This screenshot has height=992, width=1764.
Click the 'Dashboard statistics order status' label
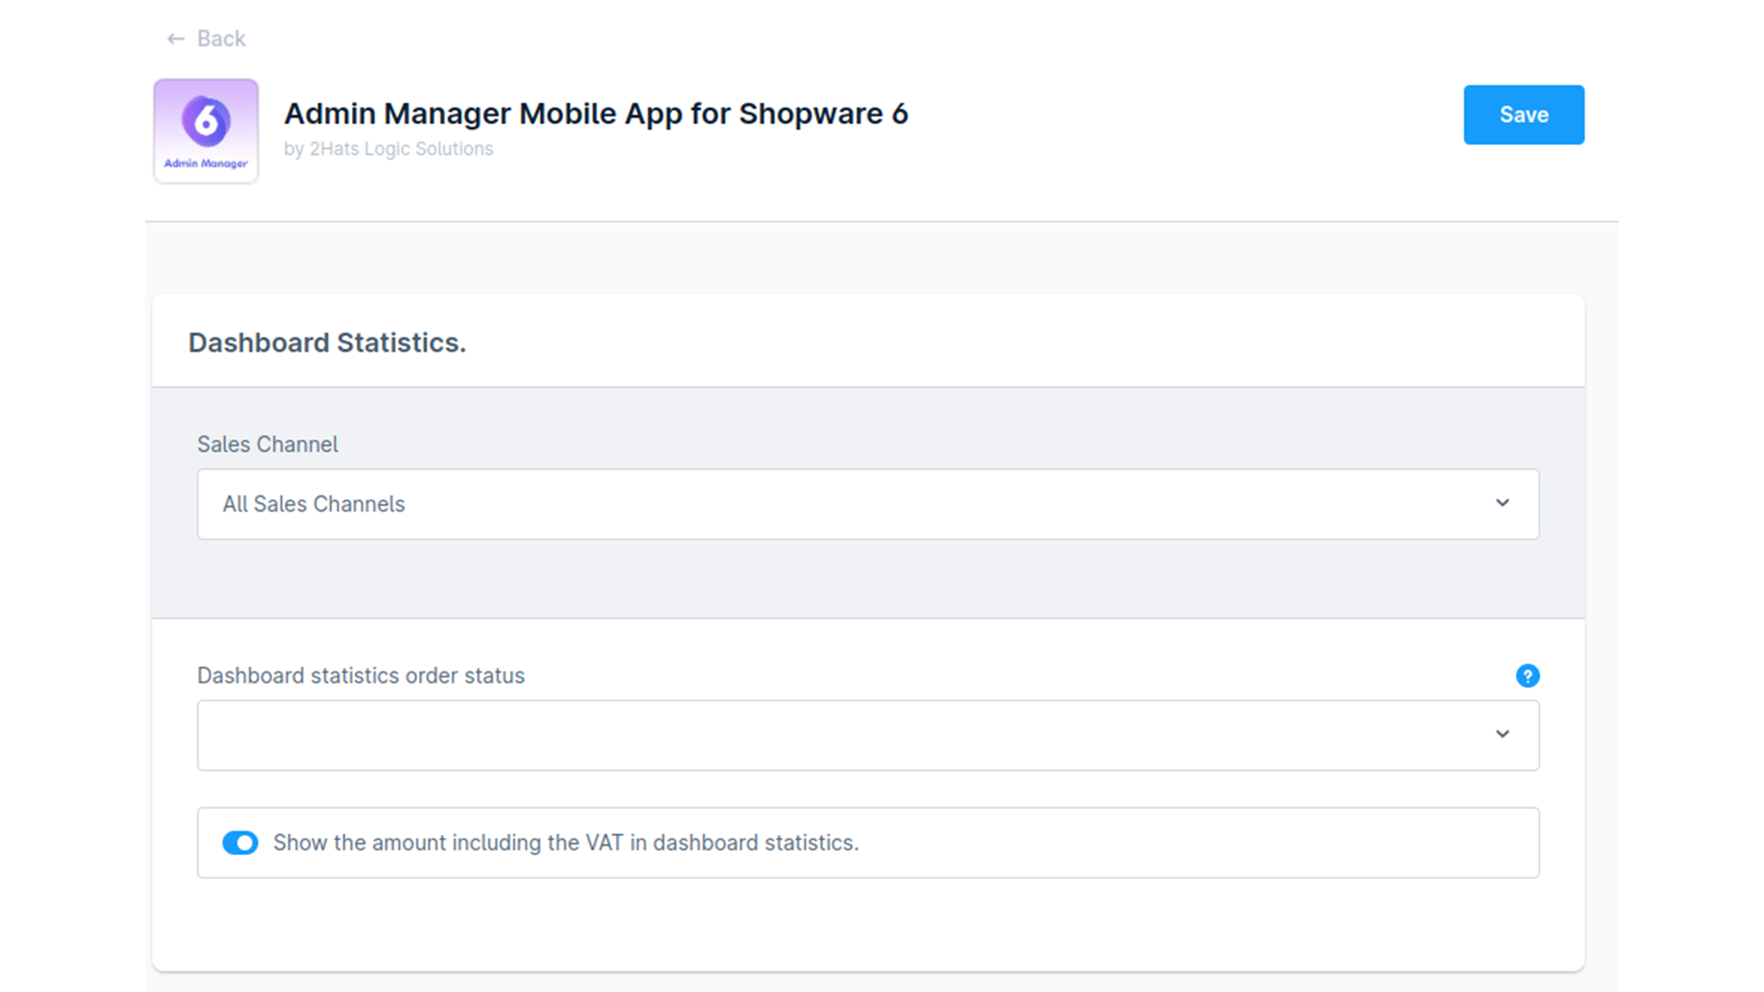click(361, 676)
